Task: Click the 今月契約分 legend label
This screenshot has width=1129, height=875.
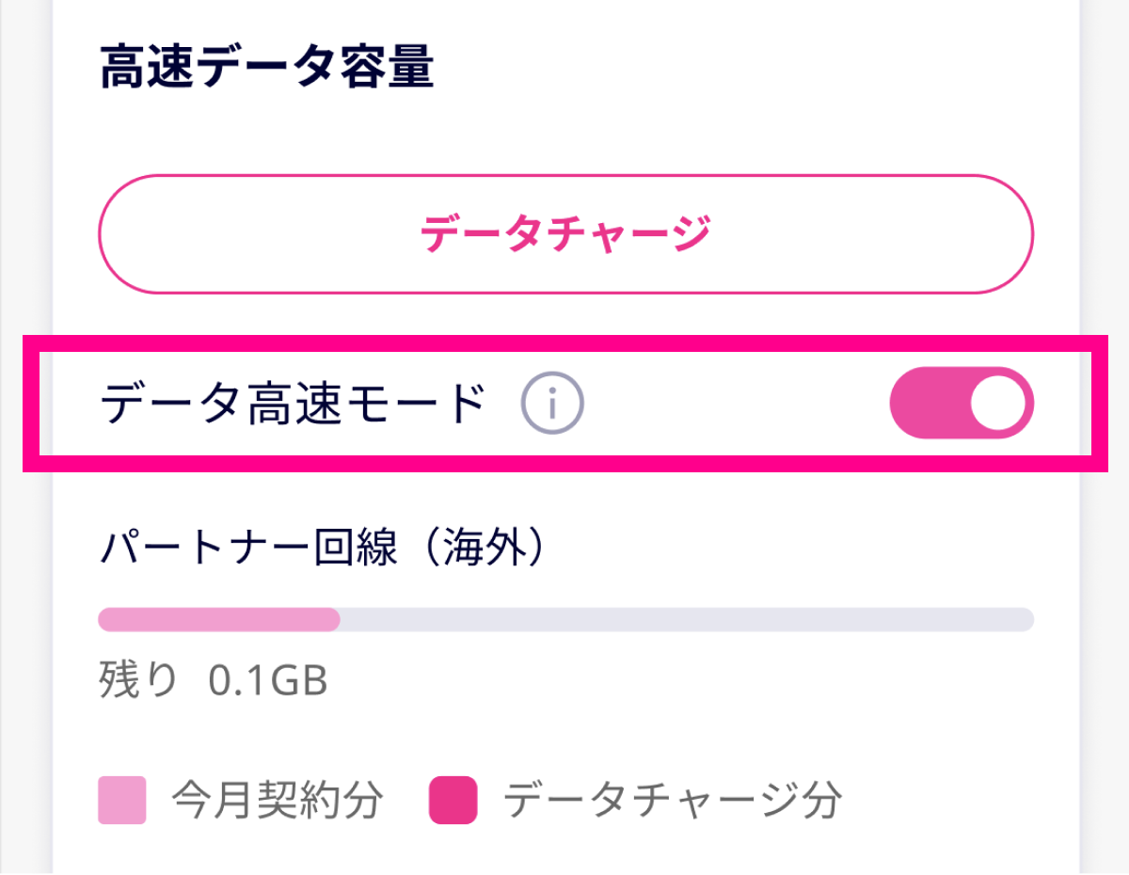Action: click(278, 801)
